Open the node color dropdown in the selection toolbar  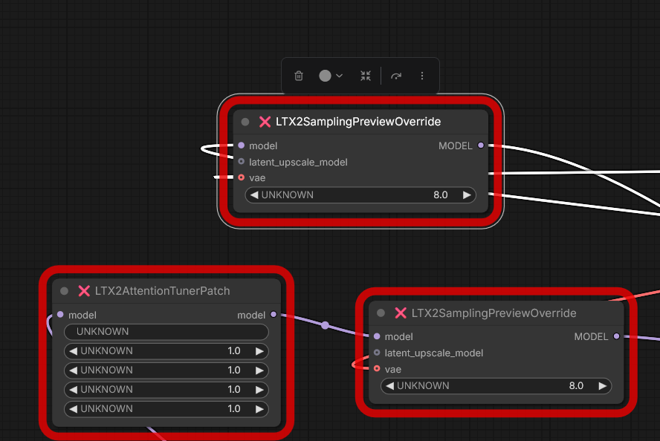331,76
